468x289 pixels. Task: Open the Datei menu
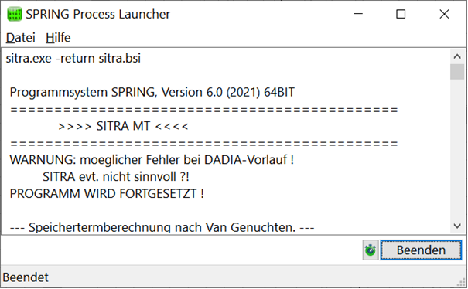pyautogui.click(x=21, y=38)
